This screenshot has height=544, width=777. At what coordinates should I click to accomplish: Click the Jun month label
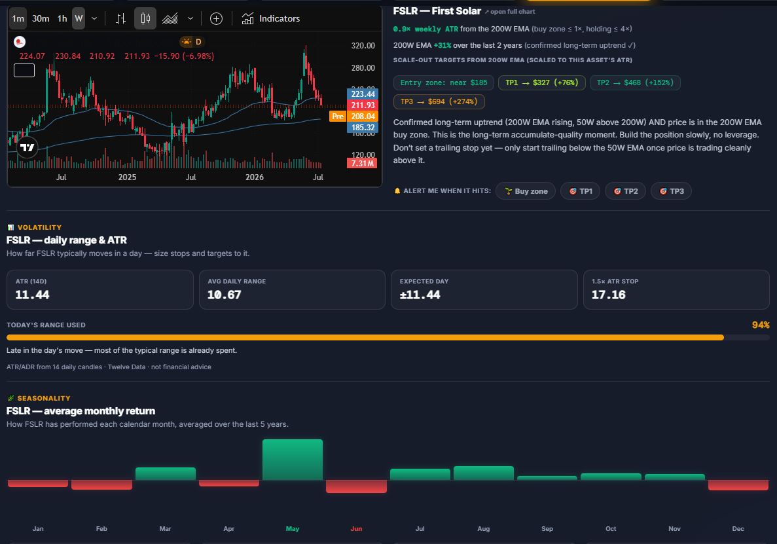coord(356,529)
